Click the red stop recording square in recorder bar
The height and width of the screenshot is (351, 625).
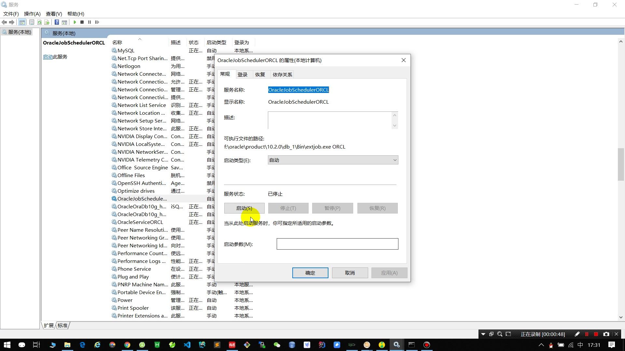596,334
